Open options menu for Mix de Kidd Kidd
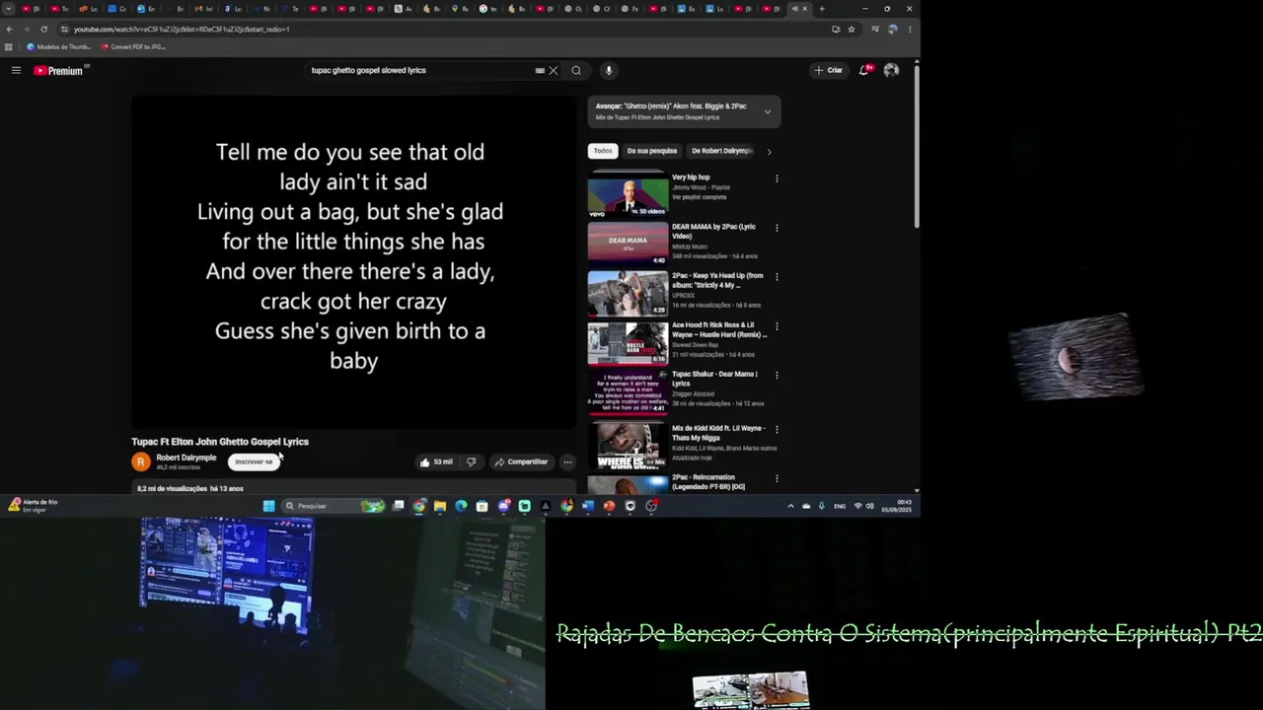The width and height of the screenshot is (1263, 710). tap(777, 429)
